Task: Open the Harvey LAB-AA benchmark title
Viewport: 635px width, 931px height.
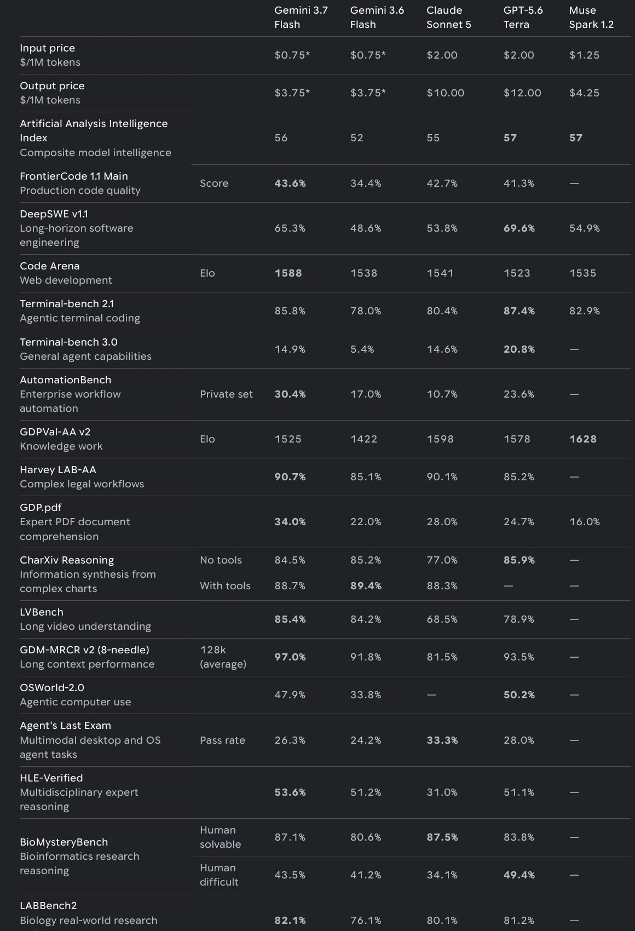Action: click(58, 470)
